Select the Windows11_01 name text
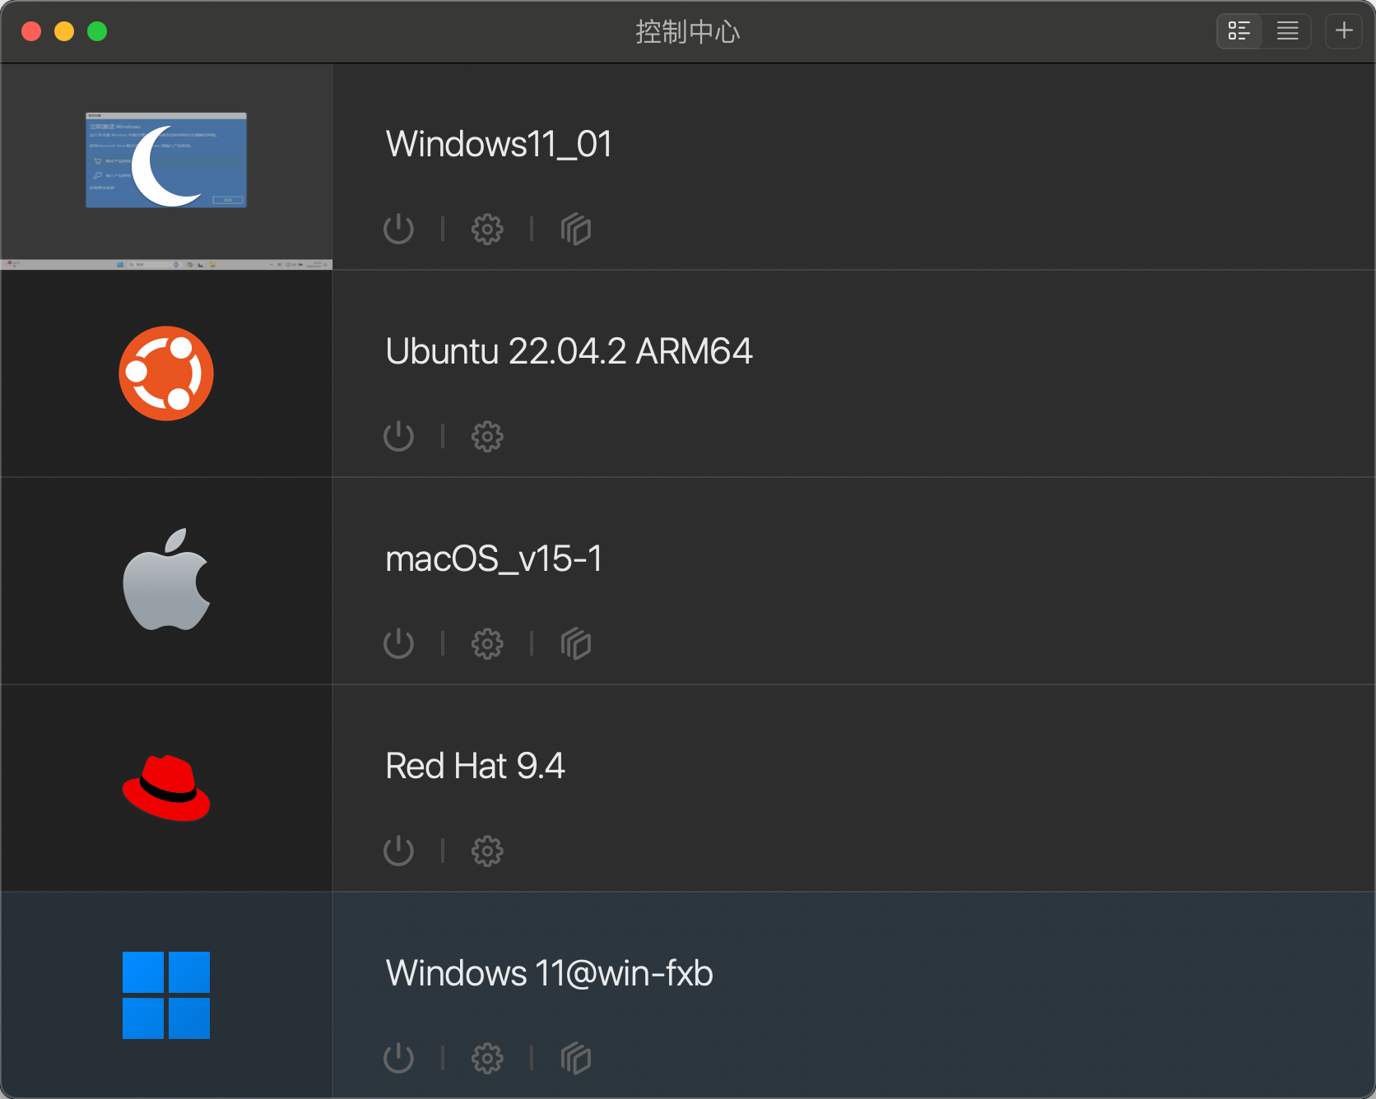The width and height of the screenshot is (1376, 1099). coord(499,144)
